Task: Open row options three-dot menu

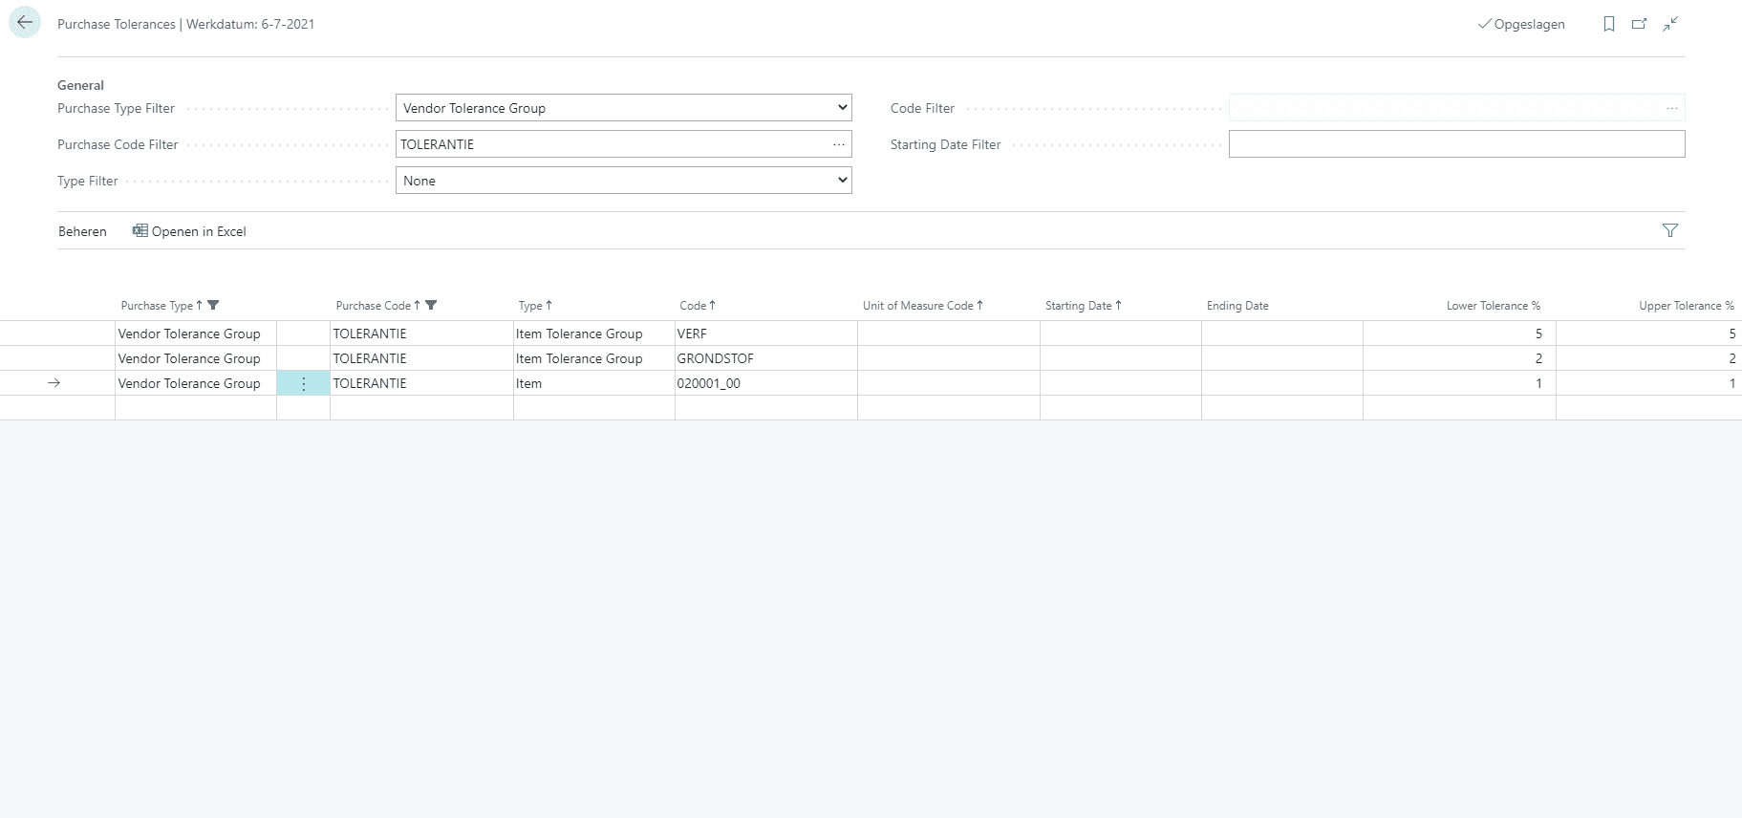Action: tap(303, 383)
